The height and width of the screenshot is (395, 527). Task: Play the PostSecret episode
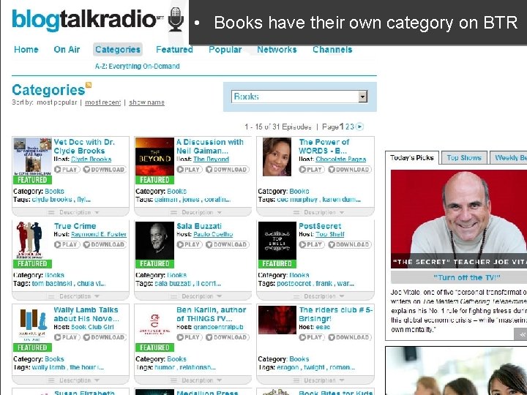tap(312, 244)
